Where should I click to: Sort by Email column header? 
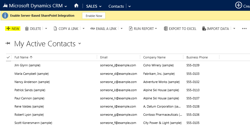tap(104, 57)
